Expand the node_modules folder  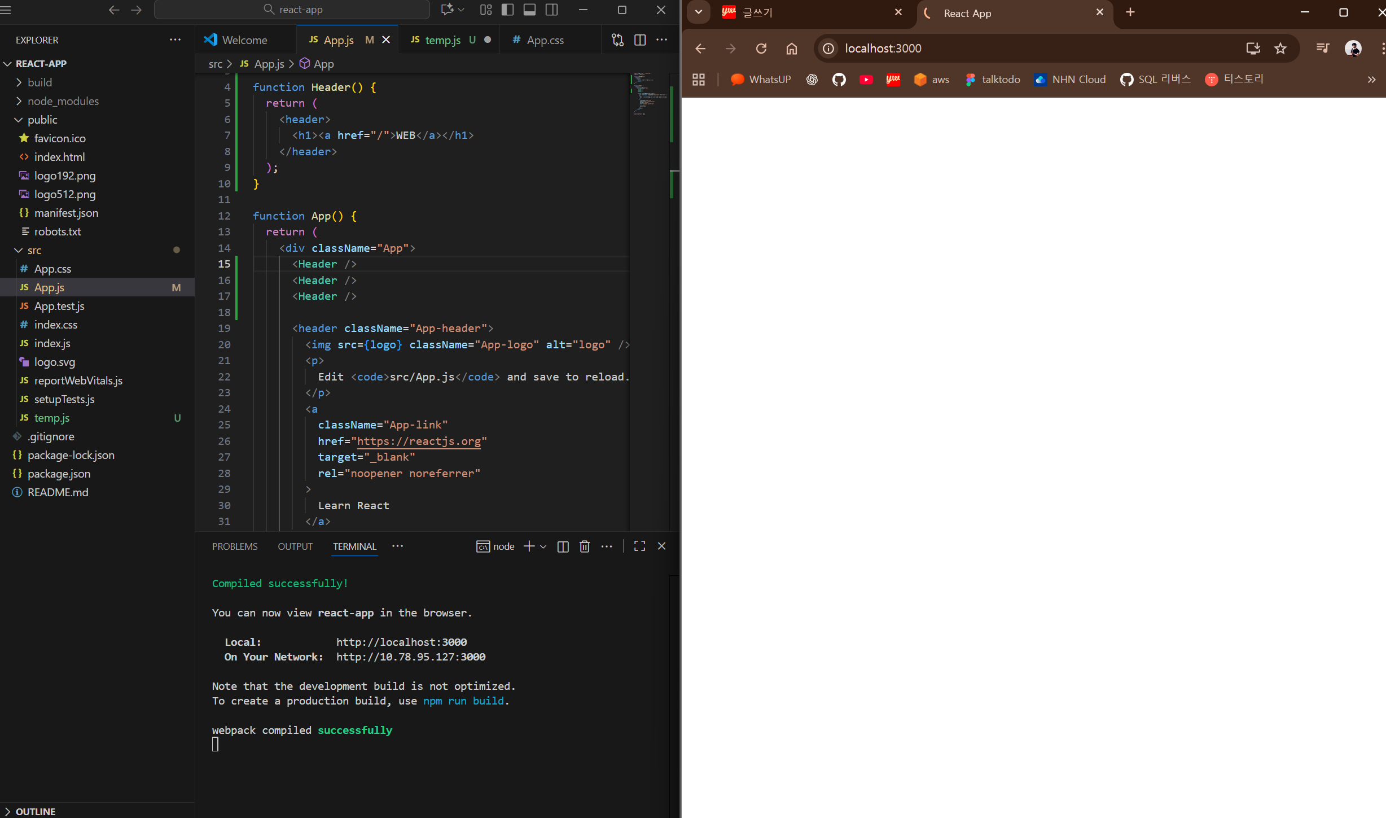[x=63, y=101]
